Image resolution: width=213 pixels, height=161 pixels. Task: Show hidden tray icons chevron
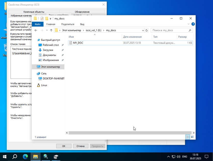pyautogui.click(x=168, y=157)
